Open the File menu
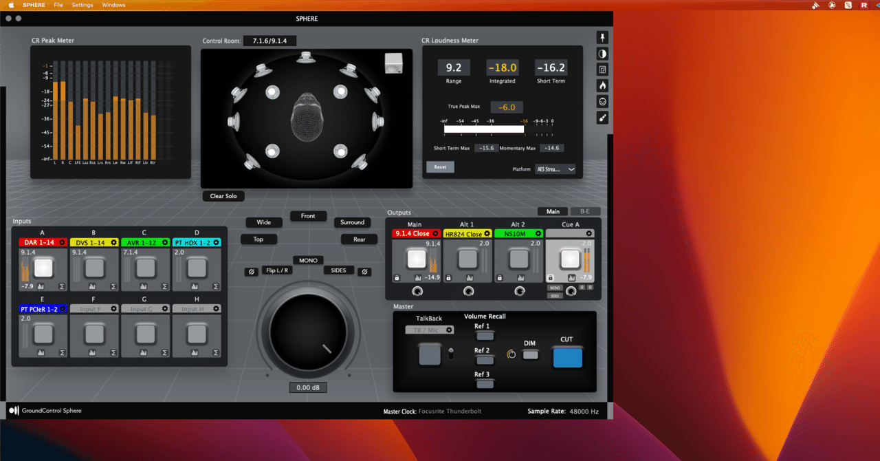880x461 pixels. 58,5
